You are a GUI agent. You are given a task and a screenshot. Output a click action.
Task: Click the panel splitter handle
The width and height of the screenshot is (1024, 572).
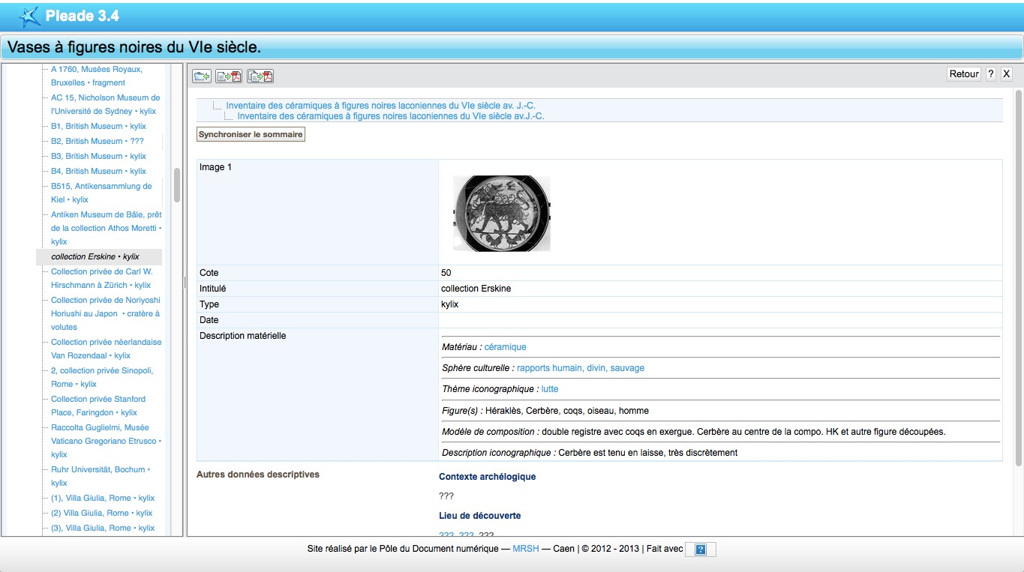click(185, 282)
